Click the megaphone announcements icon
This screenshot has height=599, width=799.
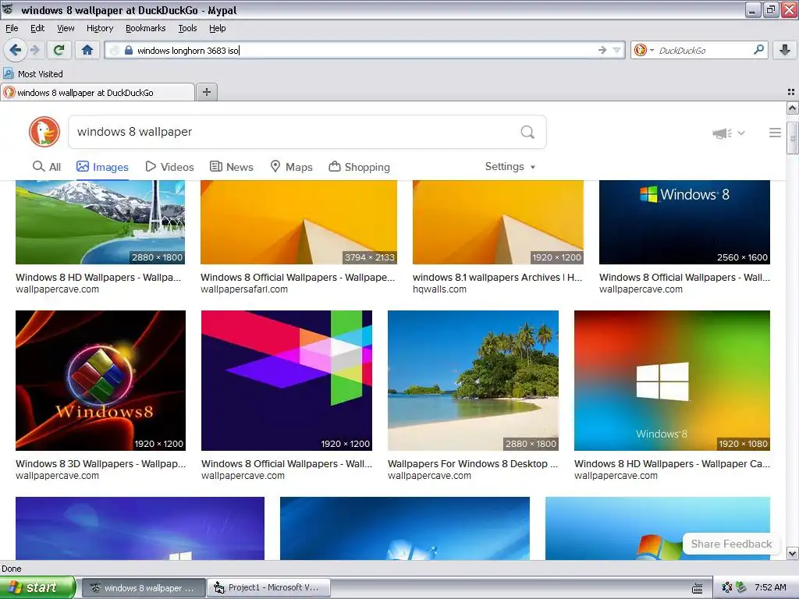click(722, 133)
